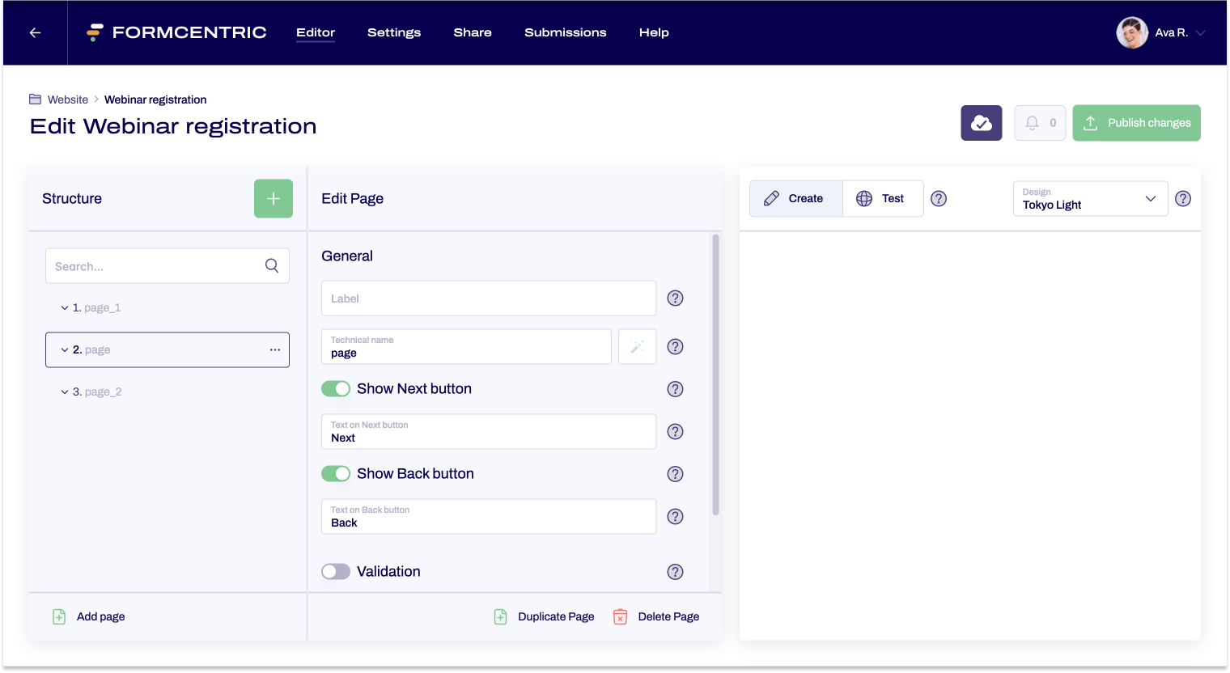Open the Submissions menu
Image resolution: width=1230 pixels, height=673 pixels.
click(x=565, y=32)
